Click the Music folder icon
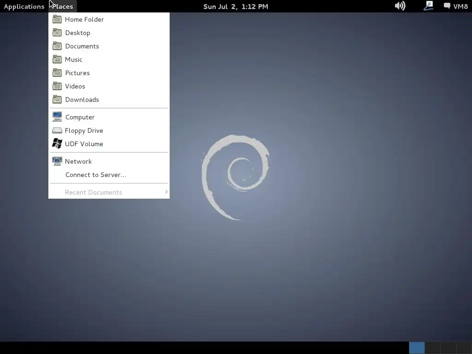 57,59
